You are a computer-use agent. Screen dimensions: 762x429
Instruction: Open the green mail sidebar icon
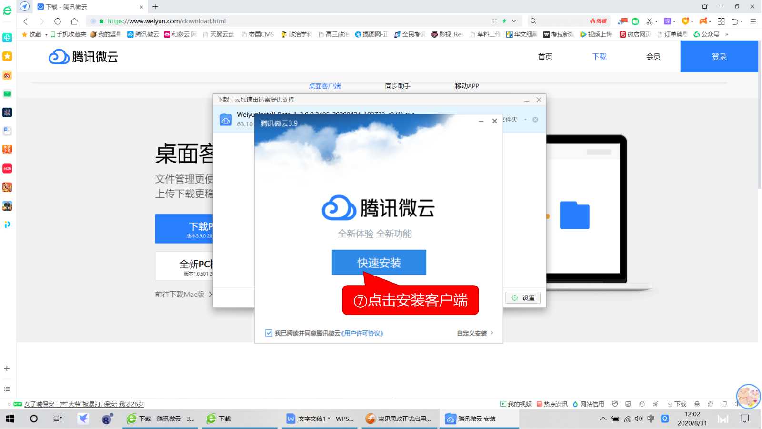pos(7,94)
